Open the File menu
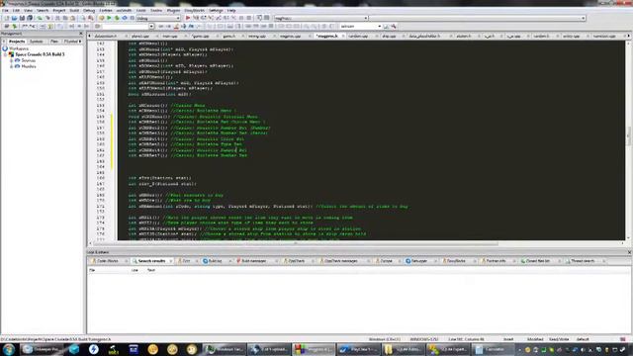Image resolution: width=633 pixels, height=356 pixels. [5, 10]
